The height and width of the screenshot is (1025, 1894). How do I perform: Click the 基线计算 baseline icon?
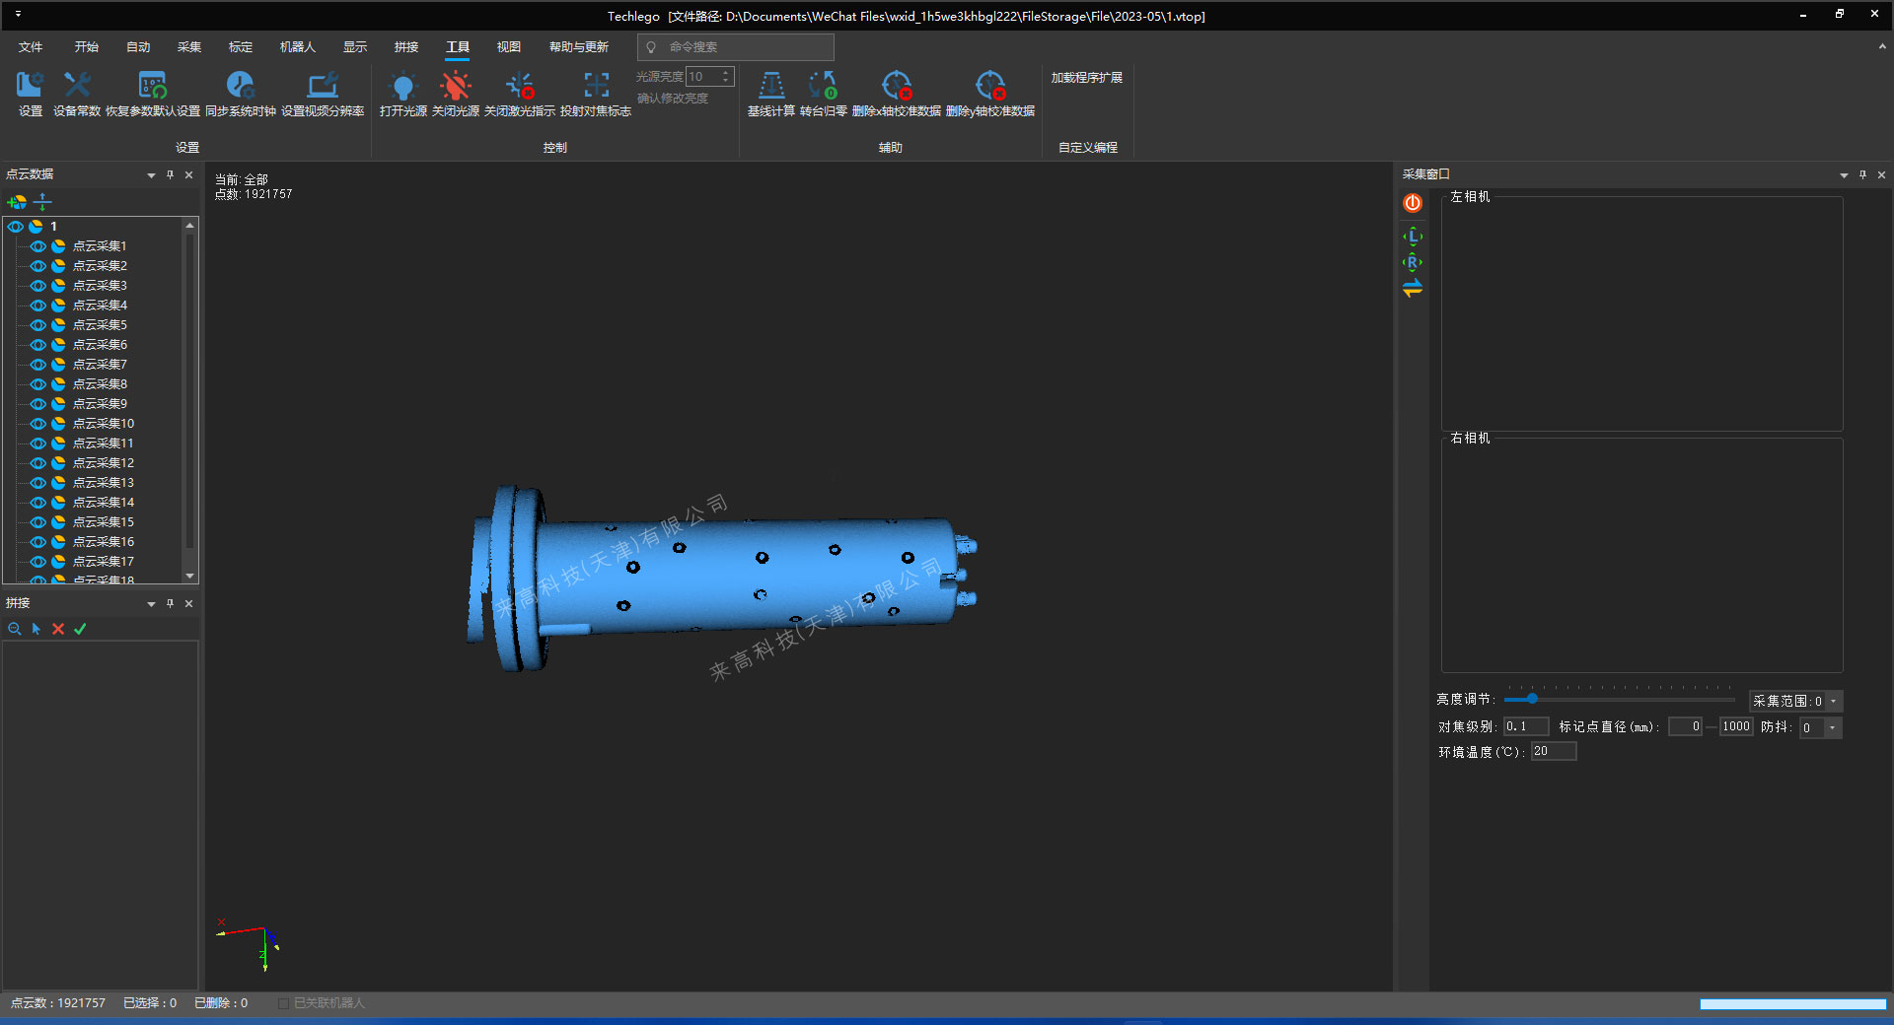click(771, 87)
